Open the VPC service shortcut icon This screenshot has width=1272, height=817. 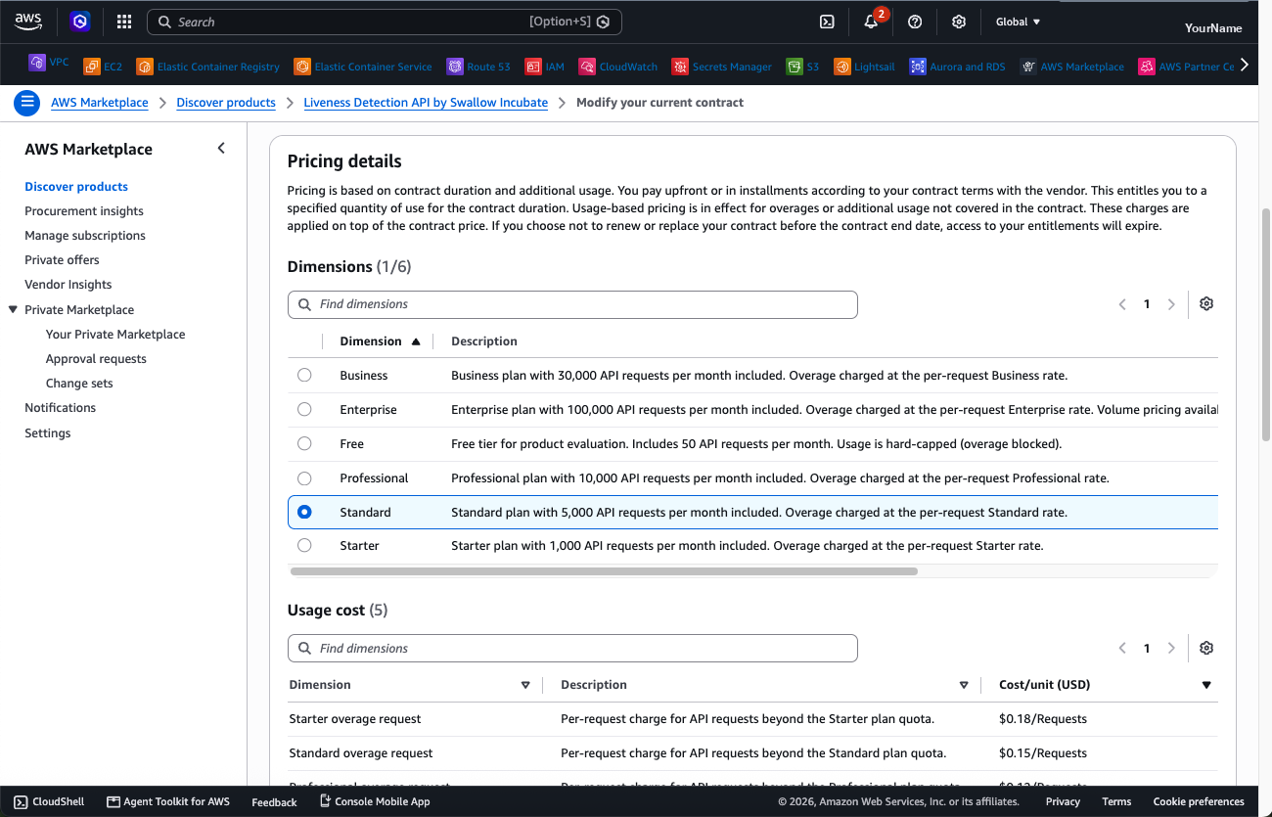point(37,63)
